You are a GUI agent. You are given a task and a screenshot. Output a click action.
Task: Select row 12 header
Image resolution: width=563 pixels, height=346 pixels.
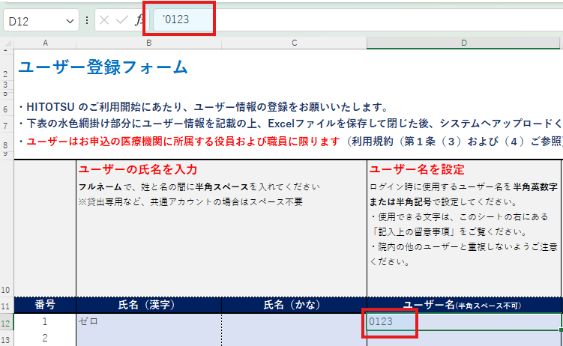pyautogui.click(x=7, y=321)
